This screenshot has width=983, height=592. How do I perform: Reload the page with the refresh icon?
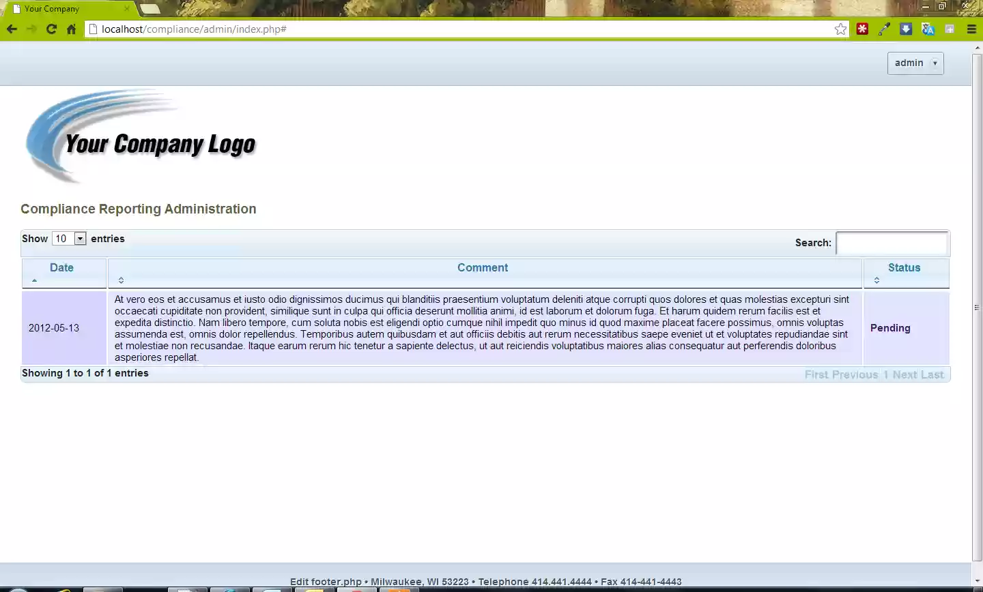pos(51,29)
